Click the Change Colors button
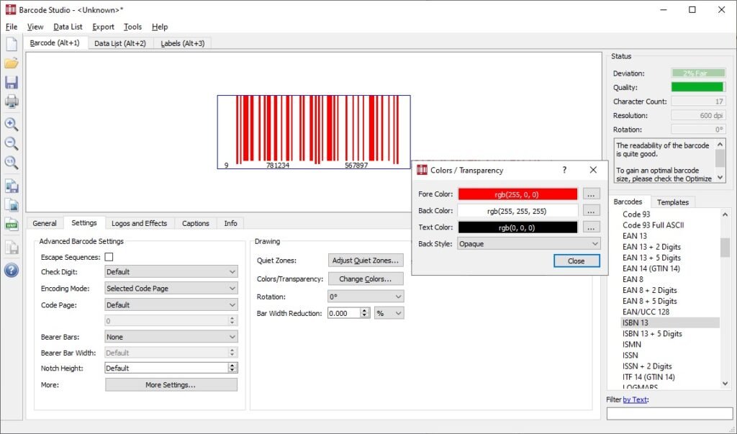This screenshot has height=434, width=737. (366, 279)
